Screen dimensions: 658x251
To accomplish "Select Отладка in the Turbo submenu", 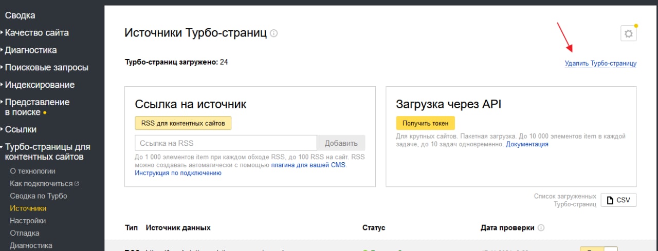I will [x=25, y=233].
